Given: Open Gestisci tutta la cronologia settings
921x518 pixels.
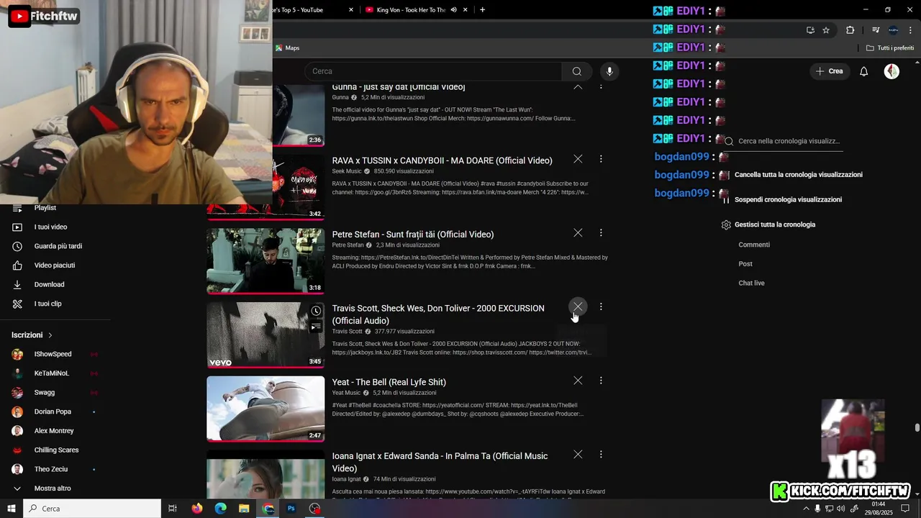Looking at the screenshot, I should click(x=768, y=224).
